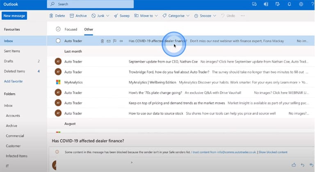The width and height of the screenshot is (315, 172).
Task: Click the MyAnalytics Microsoft logo
Action: point(58,82)
